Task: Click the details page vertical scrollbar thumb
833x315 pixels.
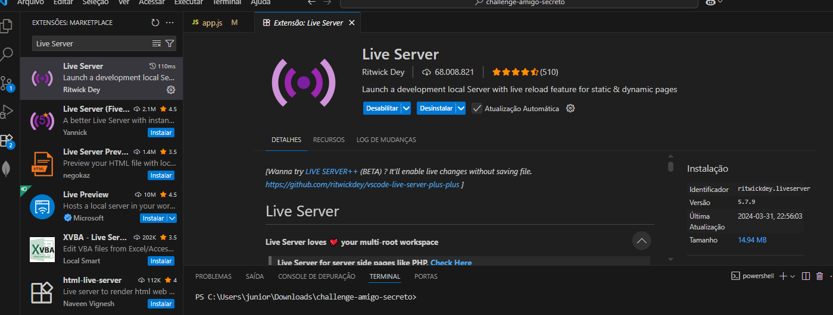Action: pyautogui.click(x=670, y=166)
